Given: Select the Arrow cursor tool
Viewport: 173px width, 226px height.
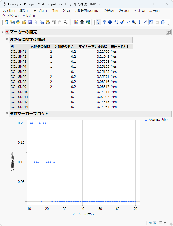Looking at the screenshot, I should click(98, 22).
